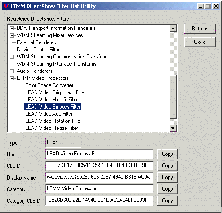The width and height of the screenshot is (222, 213).
Task: Expand WDM Streaming Communication Transforms node
Action: [x=12, y=57]
